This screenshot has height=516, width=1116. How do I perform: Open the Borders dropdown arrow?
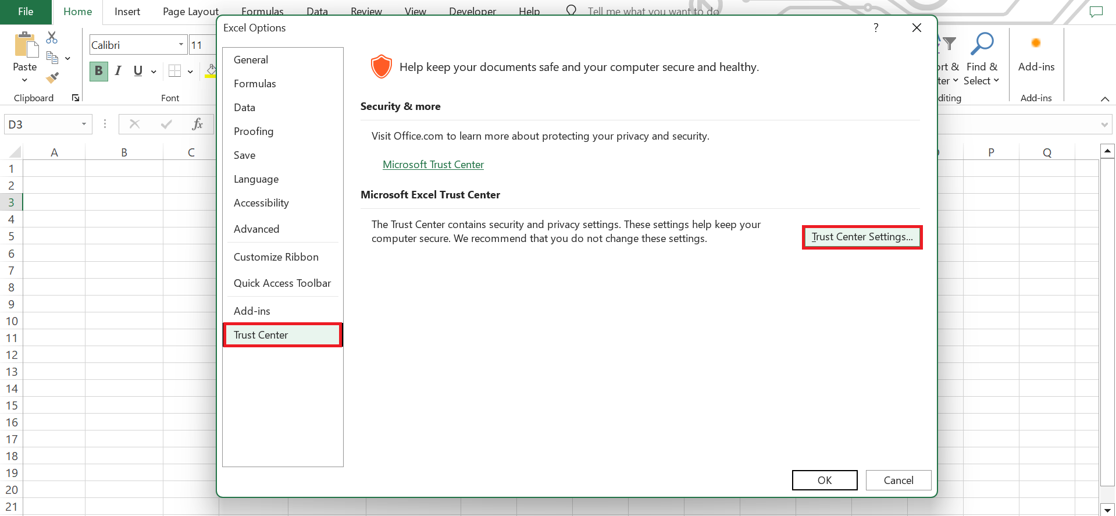pyautogui.click(x=190, y=72)
